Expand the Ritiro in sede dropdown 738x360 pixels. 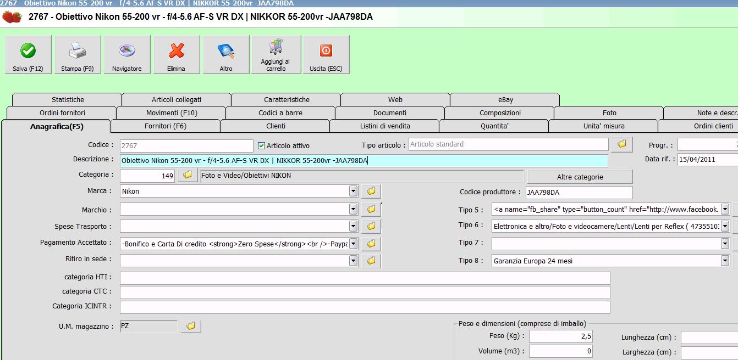(x=353, y=261)
